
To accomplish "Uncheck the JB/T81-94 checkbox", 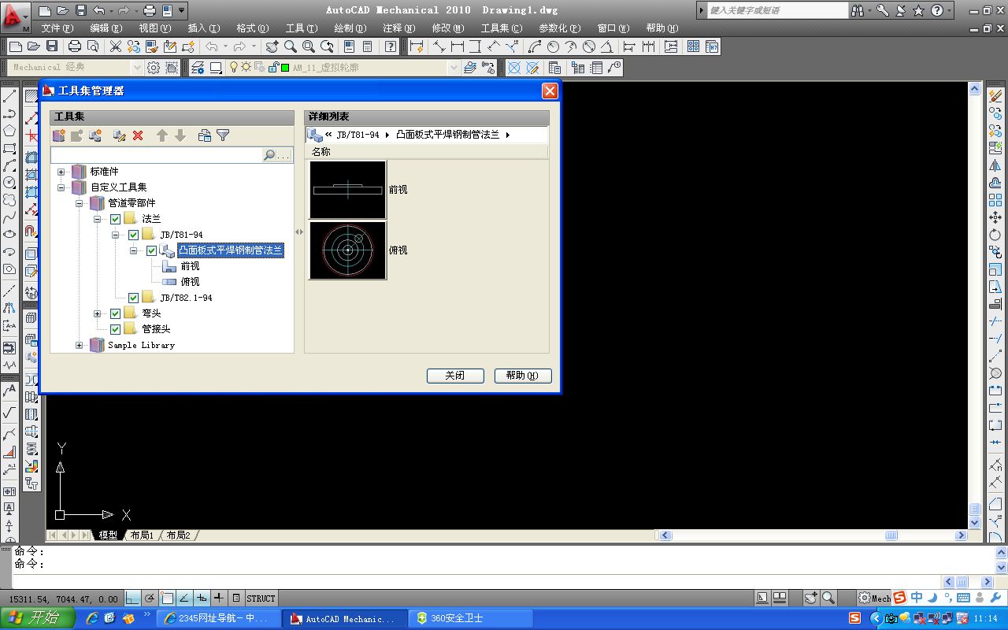I will [134, 235].
